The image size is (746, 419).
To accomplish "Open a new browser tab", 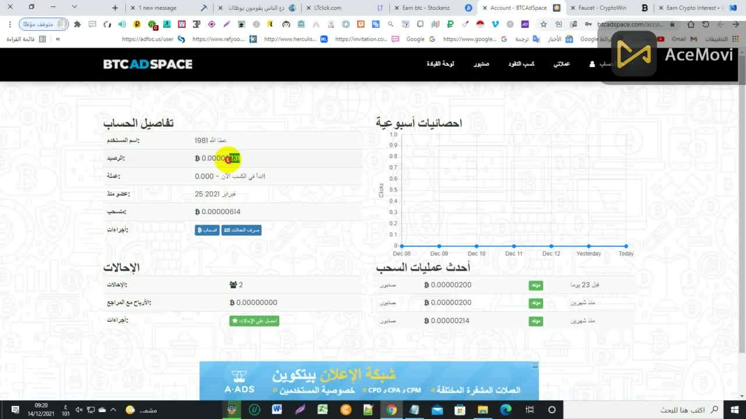I will click(x=115, y=8).
